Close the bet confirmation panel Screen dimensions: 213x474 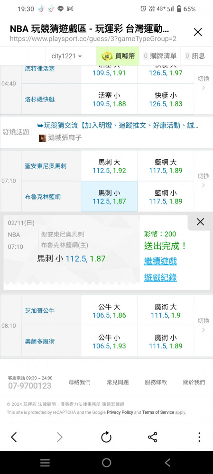(x=200, y=222)
